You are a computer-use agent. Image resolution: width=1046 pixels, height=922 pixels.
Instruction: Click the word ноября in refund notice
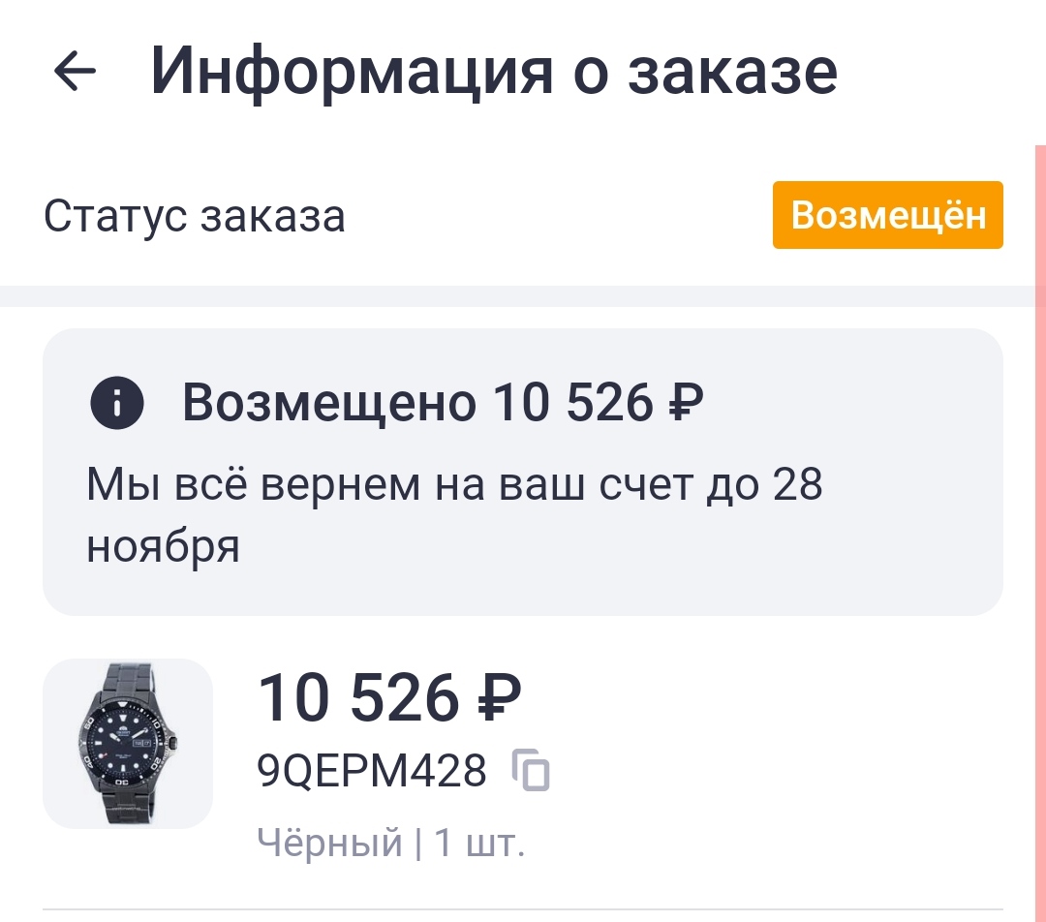tap(163, 547)
